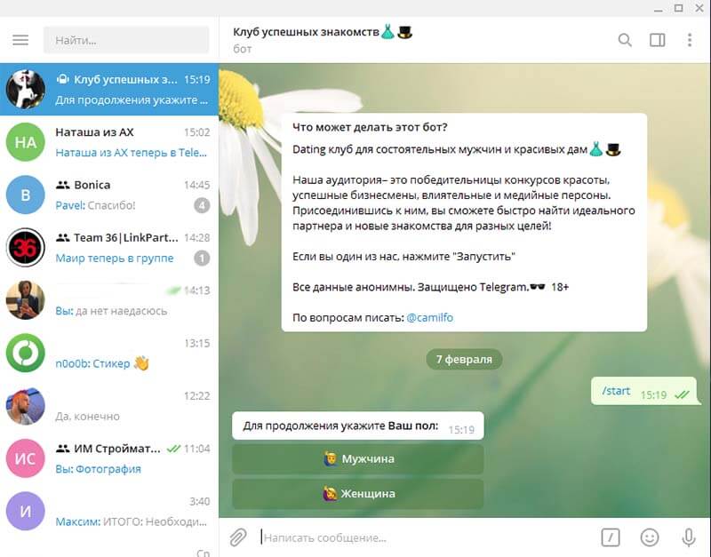The width and height of the screenshot is (711, 557).
Task: Click the Написать сообщение message field
Action: coord(427,537)
